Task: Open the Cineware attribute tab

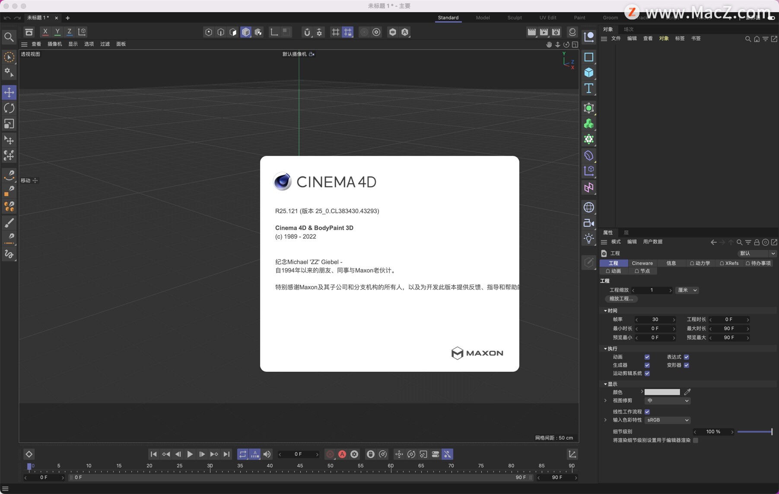Action: click(642, 263)
